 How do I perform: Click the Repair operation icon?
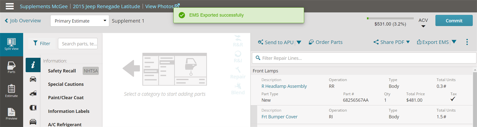tap(238, 73)
